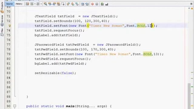194x109 pixels.
Task: Click the scrollbar up arrow
Action: 189,8
